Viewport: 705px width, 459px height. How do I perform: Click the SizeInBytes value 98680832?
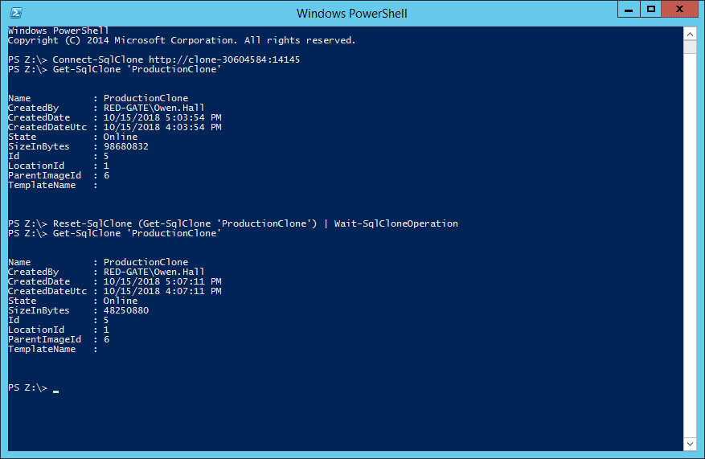tap(126, 146)
